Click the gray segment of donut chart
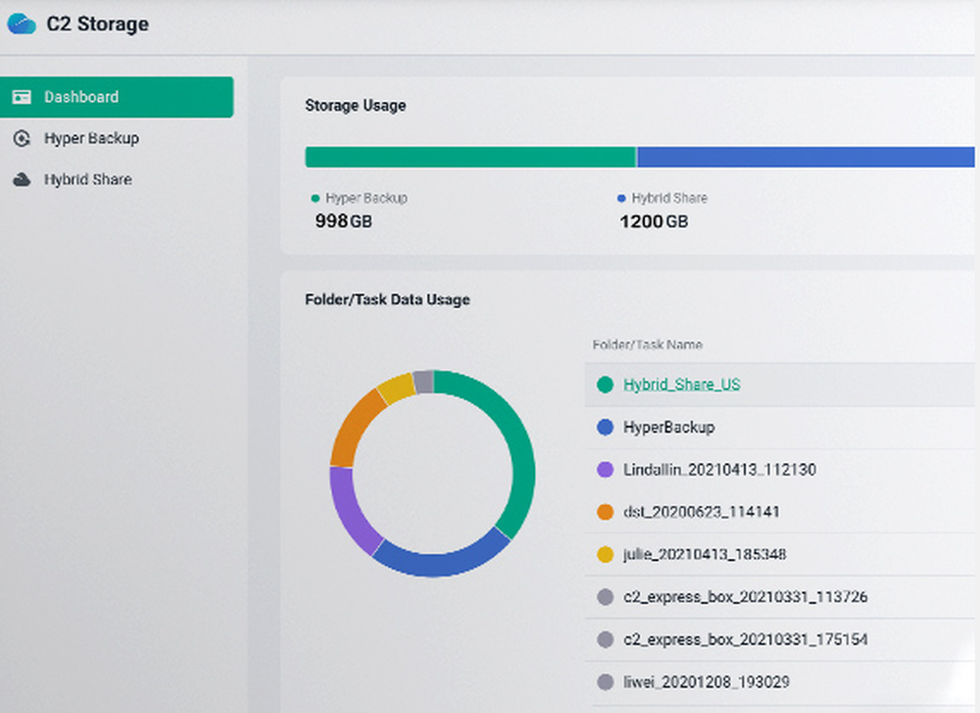Image resolution: width=980 pixels, height=713 pixels. point(423,382)
